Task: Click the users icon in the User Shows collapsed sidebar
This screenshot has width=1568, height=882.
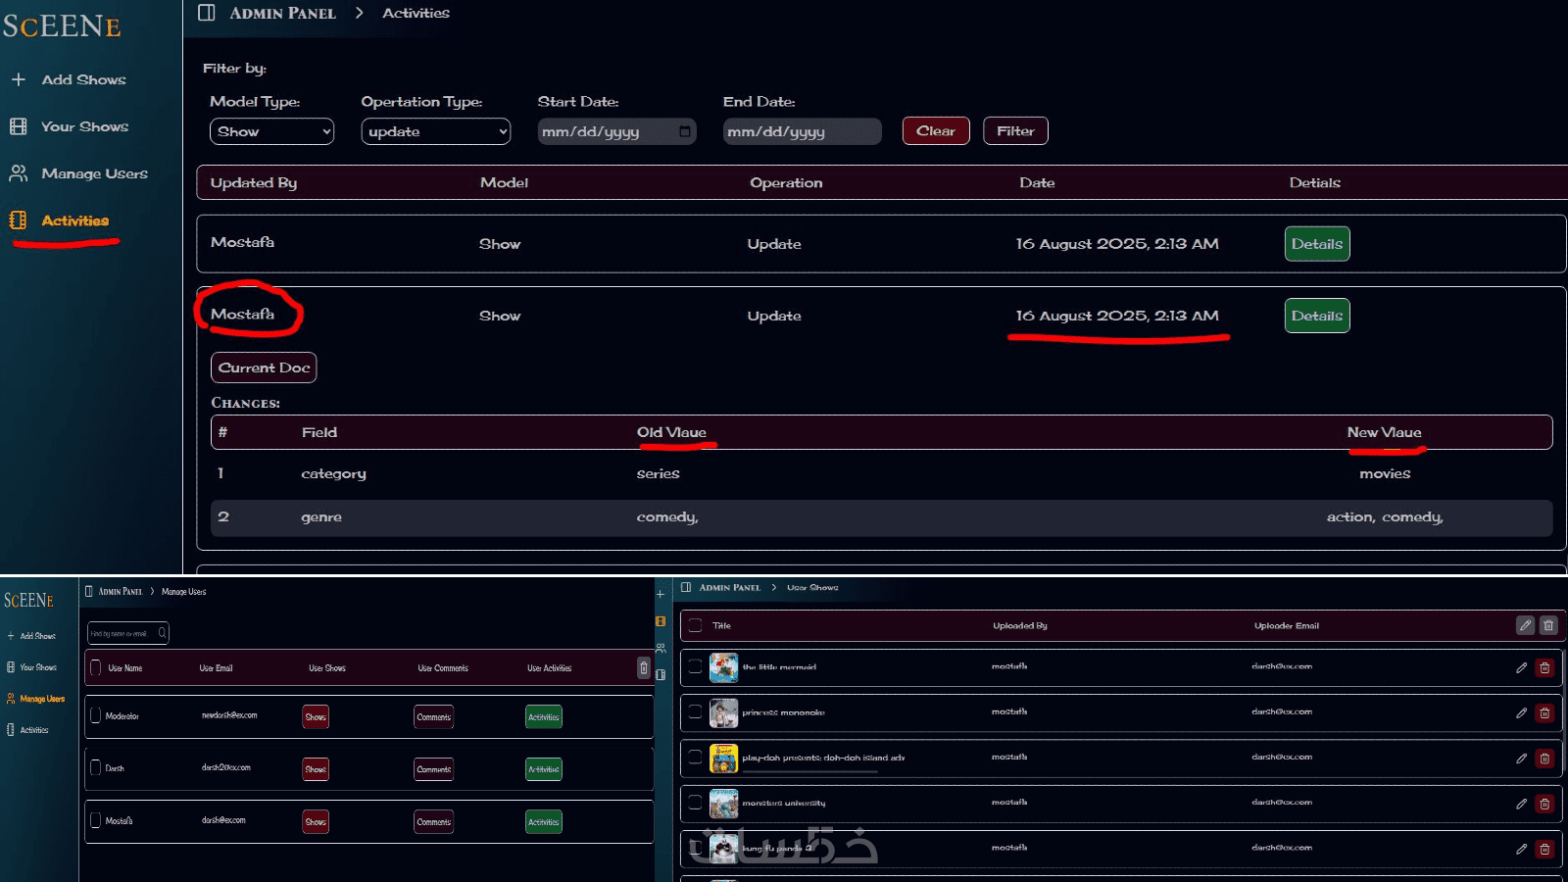Action: [x=661, y=648]
